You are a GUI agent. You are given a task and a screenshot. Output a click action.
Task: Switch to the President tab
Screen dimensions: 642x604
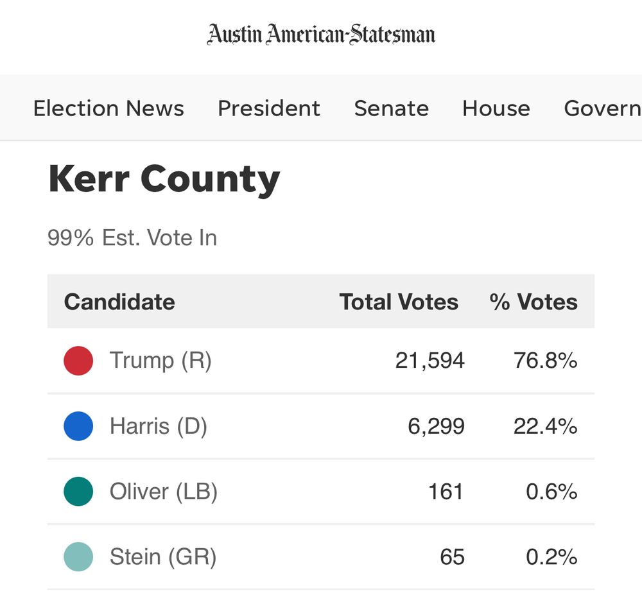click(x=269, y=108)
